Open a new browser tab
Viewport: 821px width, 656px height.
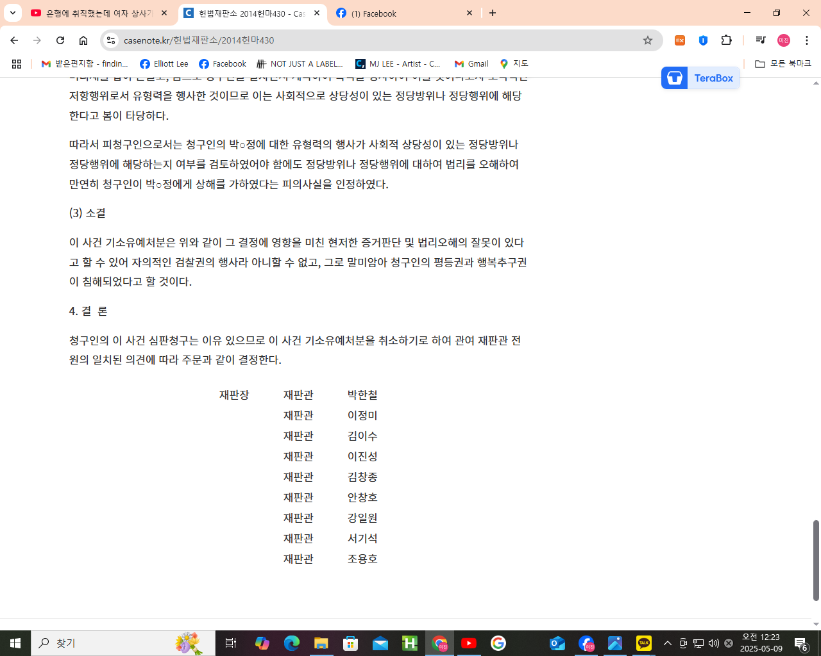[x=493, y=13]
